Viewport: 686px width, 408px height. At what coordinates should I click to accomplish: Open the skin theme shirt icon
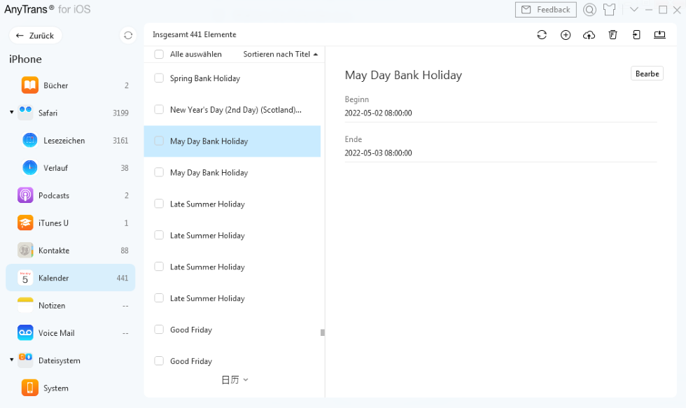coord(609,10)
